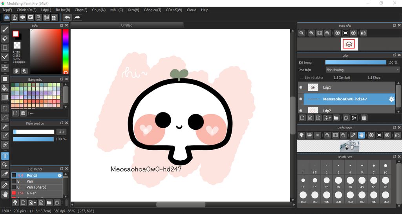Image resolution: width=402 pixels, height=214 pixels.
Task: Zoom in on the Navigator panel
Action: click(x=311, y=33)
